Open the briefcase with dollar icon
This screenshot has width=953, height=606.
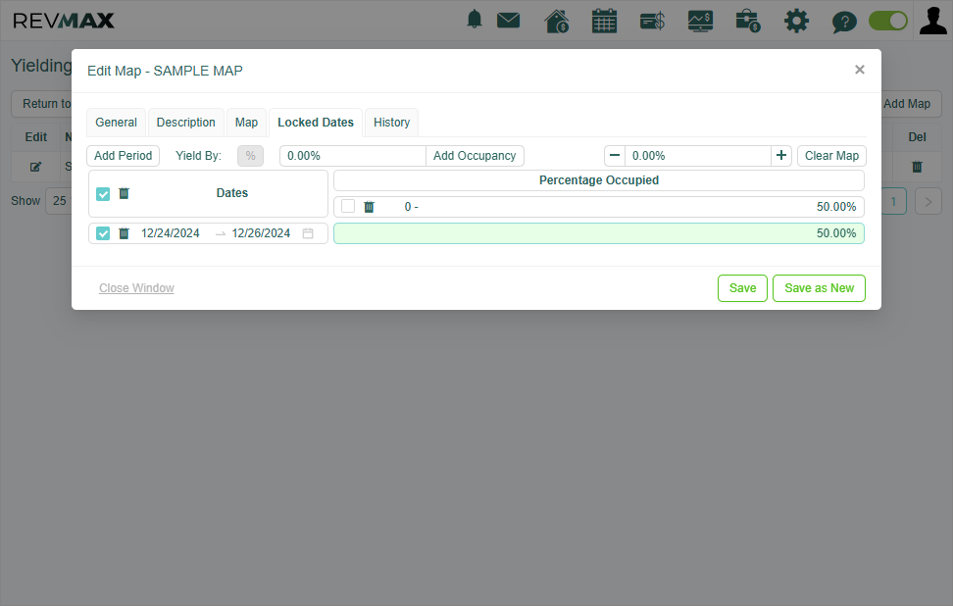click(747, 22)
